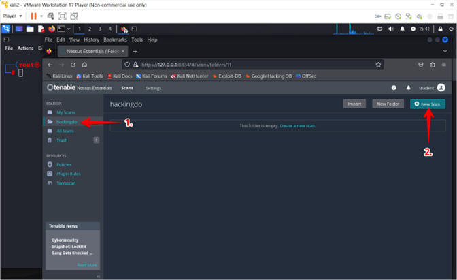Click the Firefox URL address bar

pyautogui.click(x=252, y=65)
